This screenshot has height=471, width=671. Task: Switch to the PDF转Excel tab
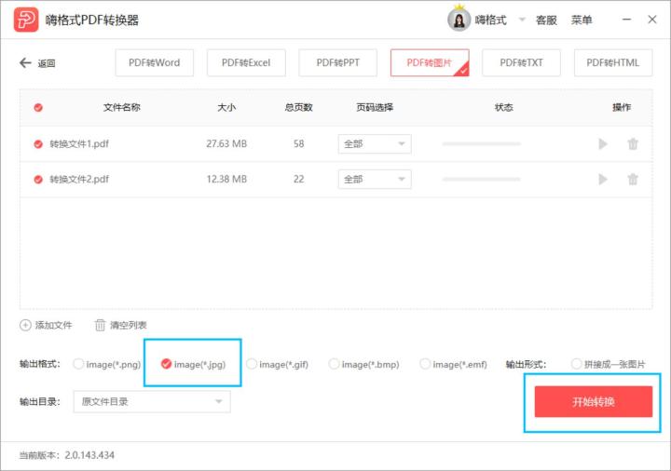click(x=246, y=62)
